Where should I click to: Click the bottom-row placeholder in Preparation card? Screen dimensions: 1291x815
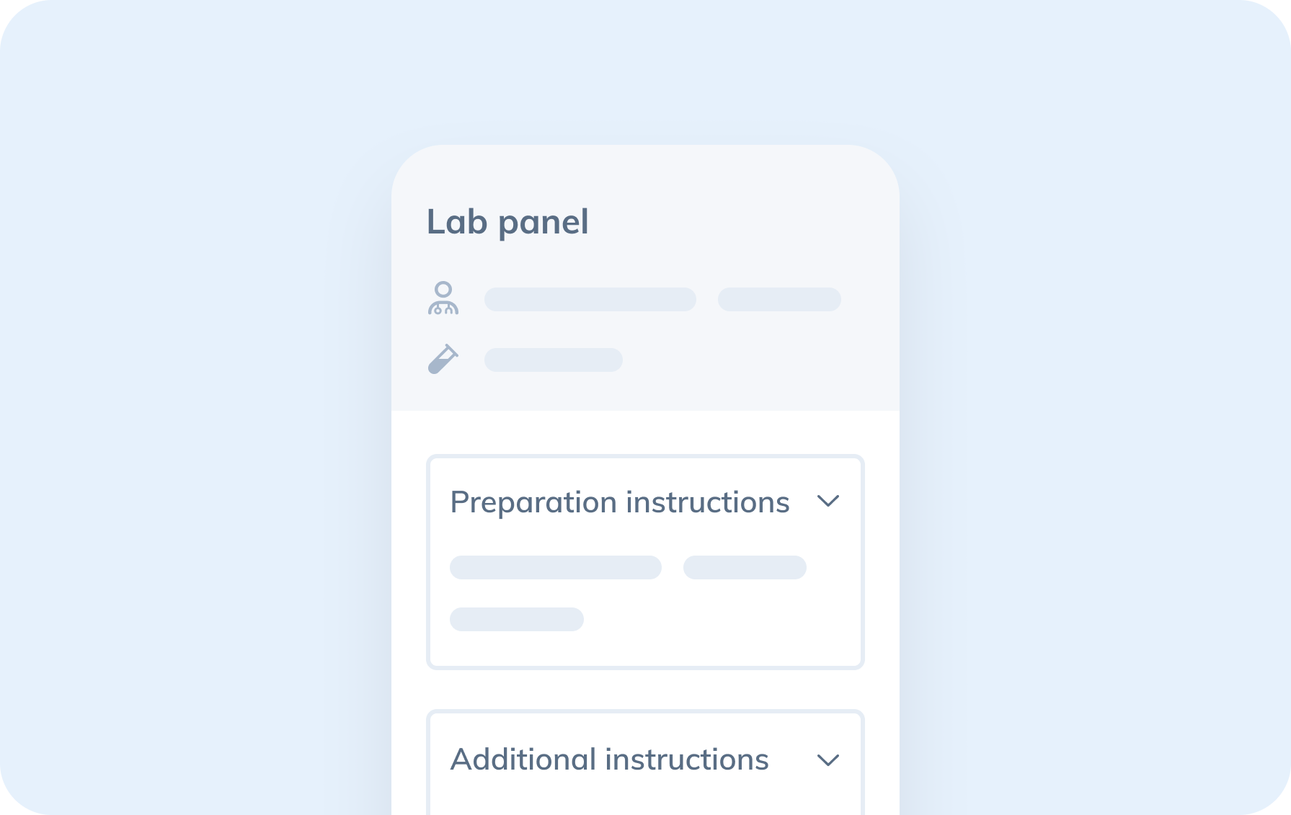tap(517, 619)
